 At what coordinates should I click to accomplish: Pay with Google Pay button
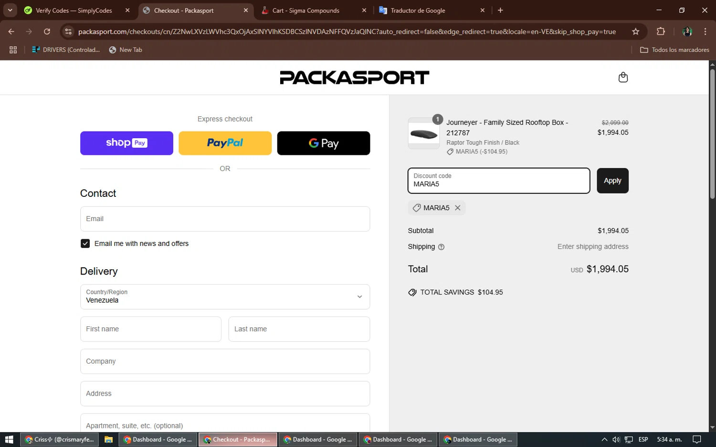tap(324, 143)
